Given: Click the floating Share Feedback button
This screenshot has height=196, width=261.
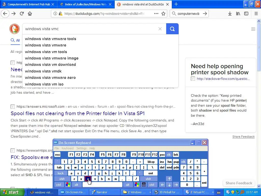Looking at the screenshot, I should point(239,183).
